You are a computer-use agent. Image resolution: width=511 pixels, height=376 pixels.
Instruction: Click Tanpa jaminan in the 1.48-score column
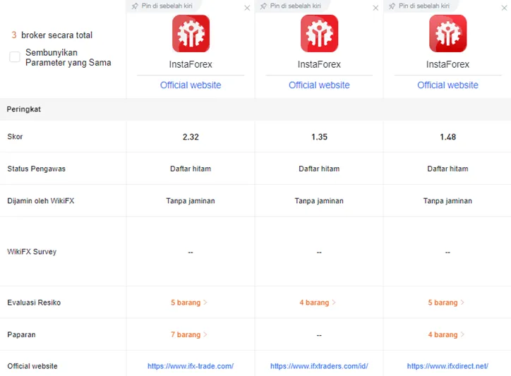(x=447, y=201)
